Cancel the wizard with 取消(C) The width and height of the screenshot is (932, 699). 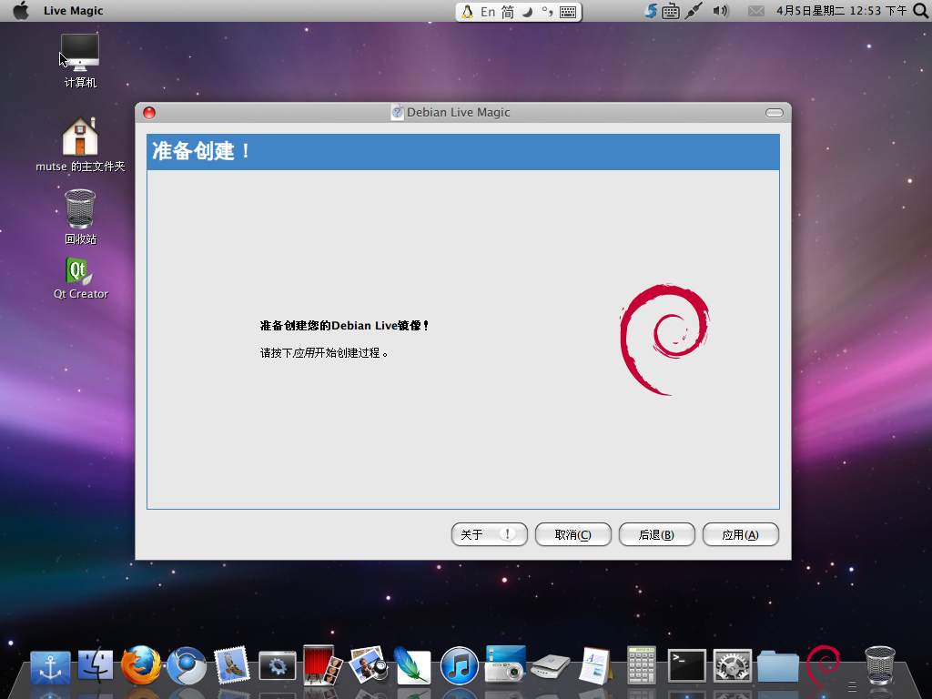[x=573, y=534]
